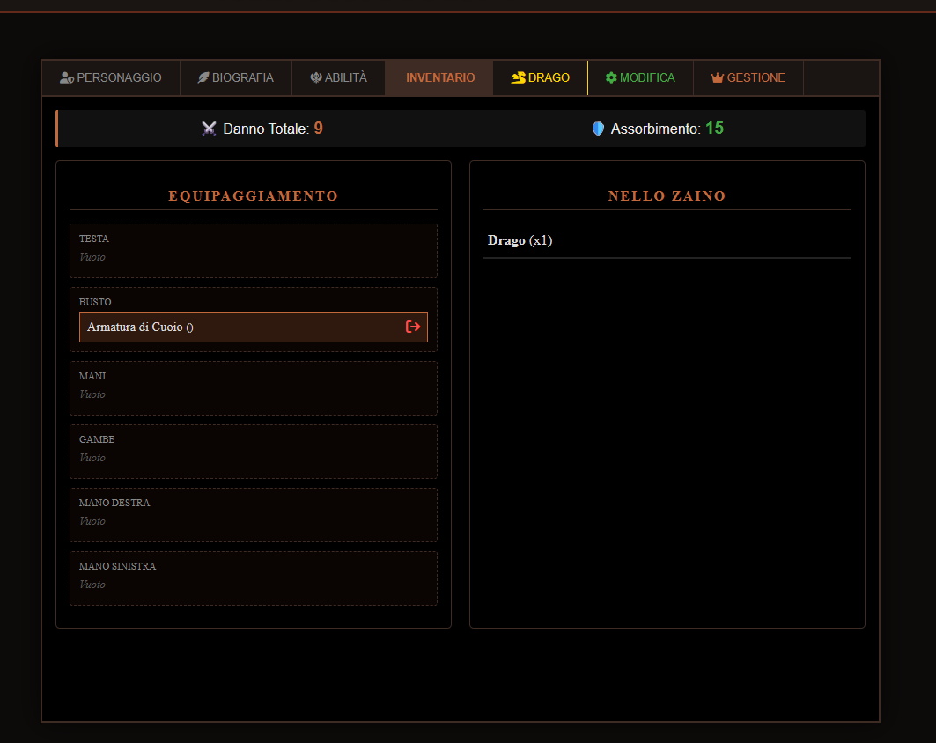Click the Danno Totale value 9
This screenshot has width=936, height=743.
tap(318, 129)
